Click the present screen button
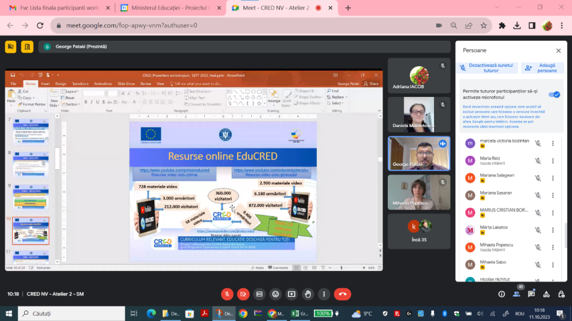The image size is (572, 321). (291, 294)
